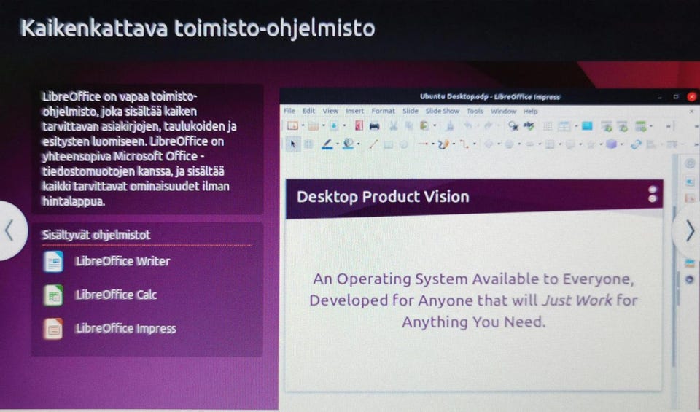
Task: Click the Cut scissors icon
Action: pos(393,126)
